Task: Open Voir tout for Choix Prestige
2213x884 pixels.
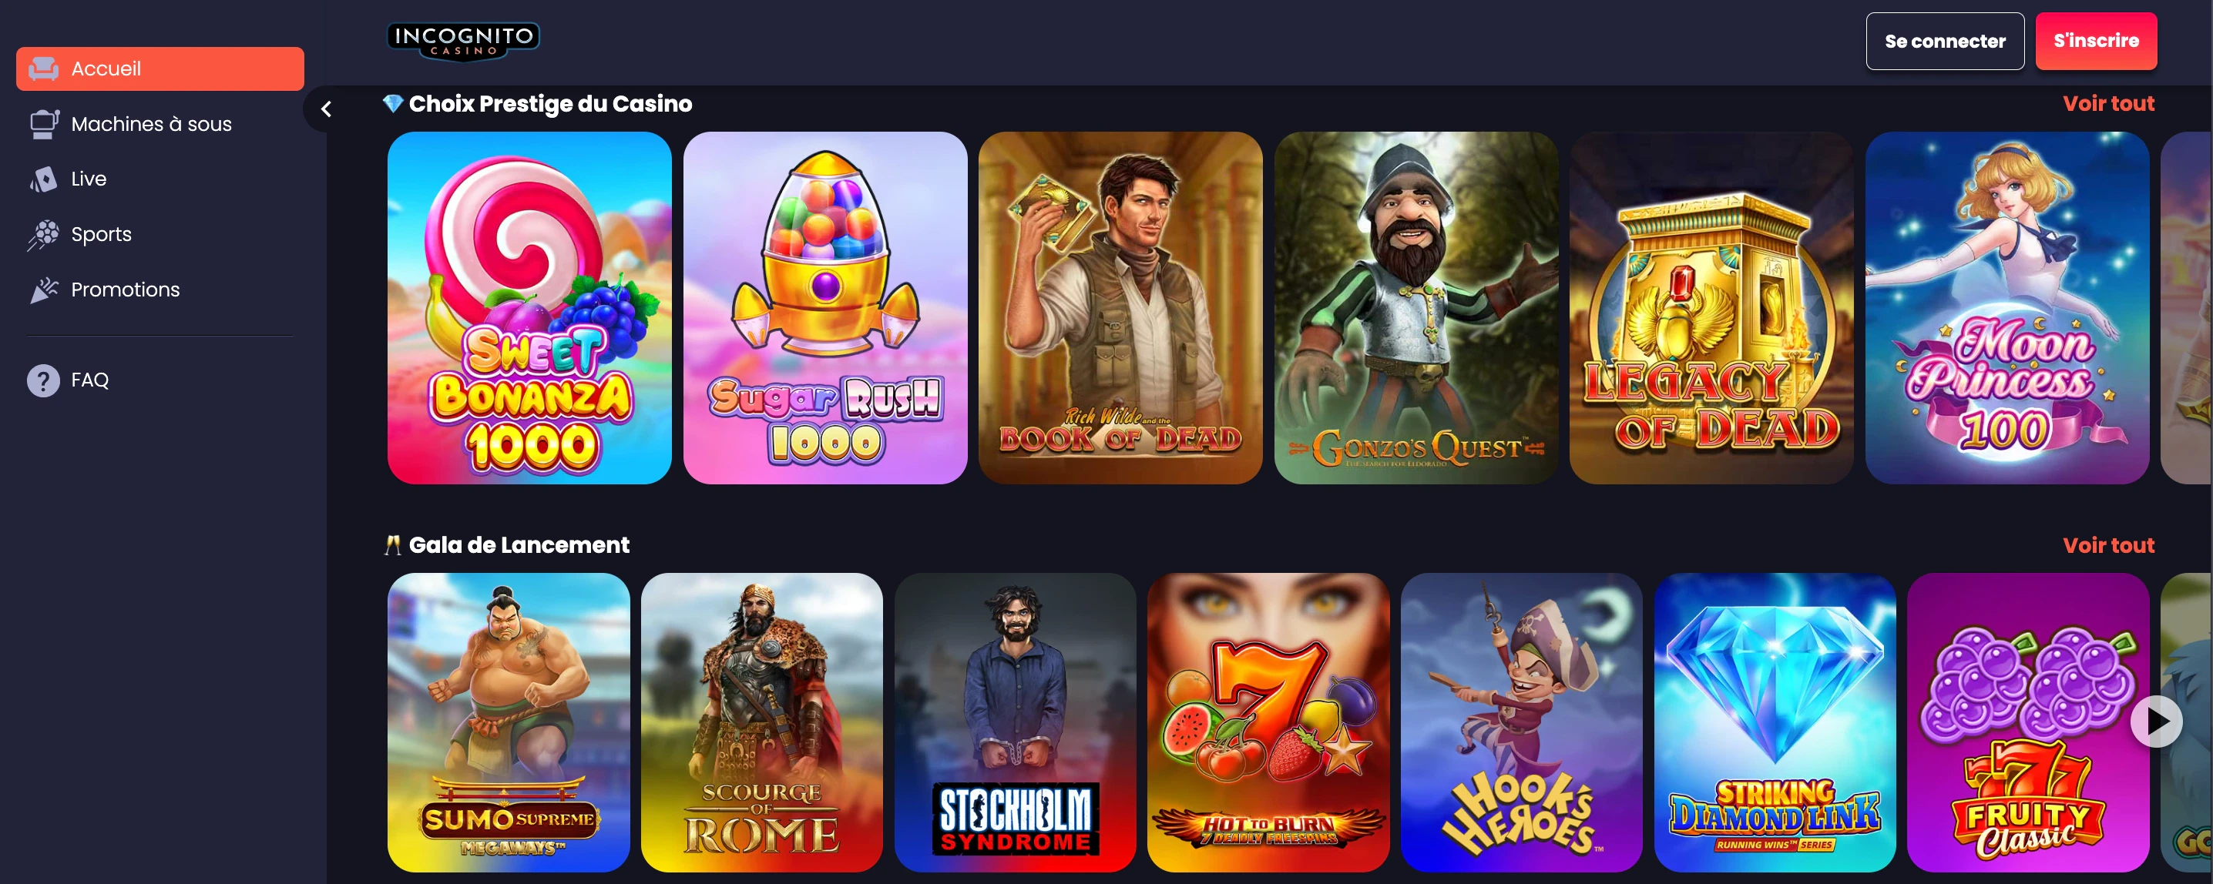Action: click(x=2108, y=104)
